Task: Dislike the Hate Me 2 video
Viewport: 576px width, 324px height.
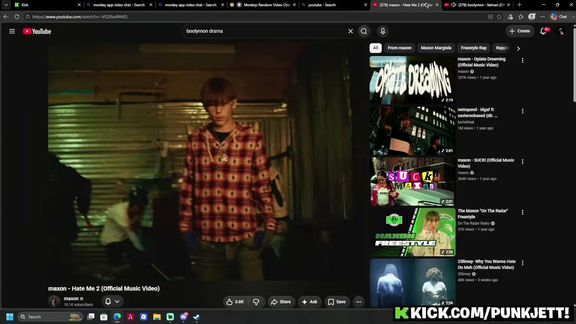Action: pos(256,302)
